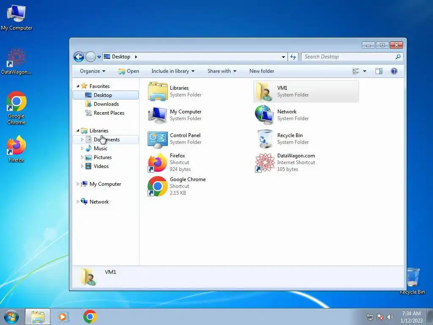Viewport: 433px width, 325px height.
Task: Open the address bar history dropdown
Action: 283,57
